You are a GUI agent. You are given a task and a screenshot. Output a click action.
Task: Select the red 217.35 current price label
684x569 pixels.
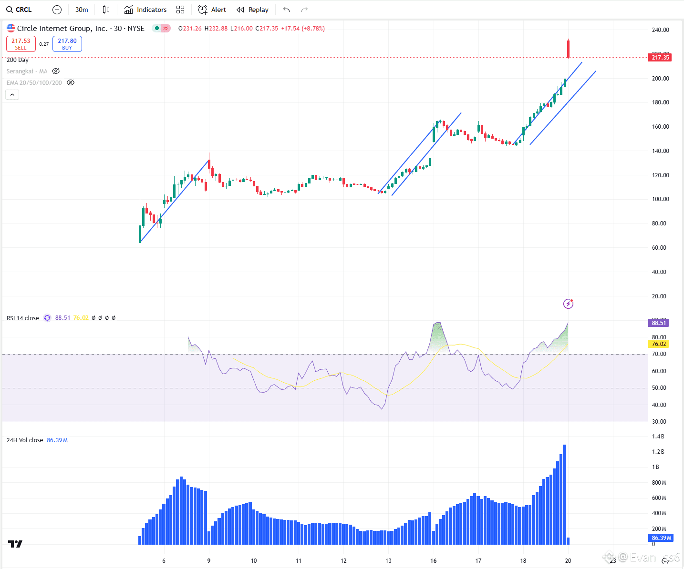pos(660,57)
